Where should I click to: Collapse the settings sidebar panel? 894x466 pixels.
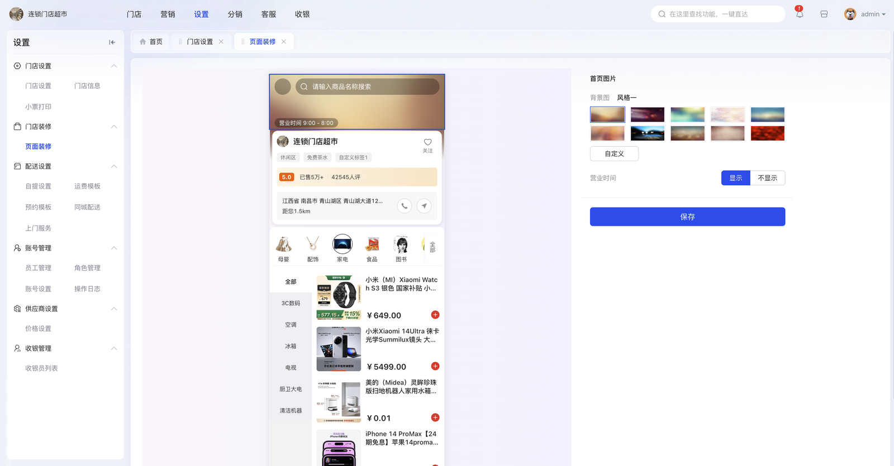click(112, 42)
